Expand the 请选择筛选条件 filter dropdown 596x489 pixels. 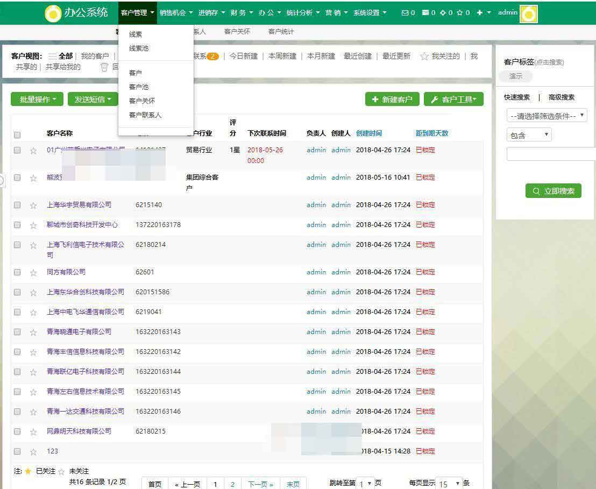click(x=547, y=116)
